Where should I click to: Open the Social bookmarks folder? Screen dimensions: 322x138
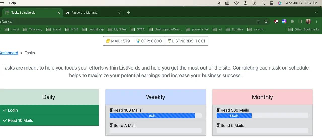coord(54,29)
